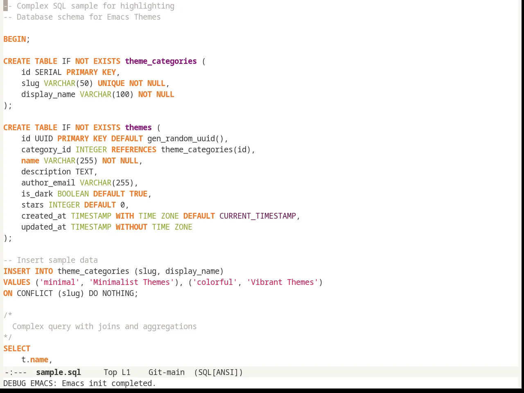Click NOTHING at end of ON CONFLICT line
The image size is (524, 393).
[118, 294]
